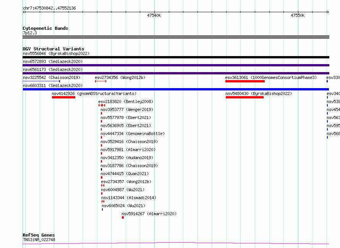Select nsv6004987 (Wu2021) variant label
The image size is (340, 248).
[123, 190]
